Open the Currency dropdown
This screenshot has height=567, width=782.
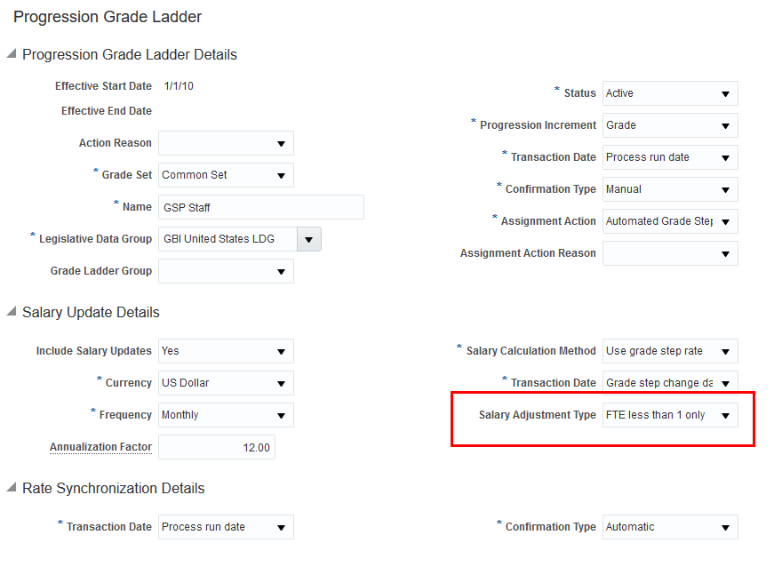[x=226, y=383]
